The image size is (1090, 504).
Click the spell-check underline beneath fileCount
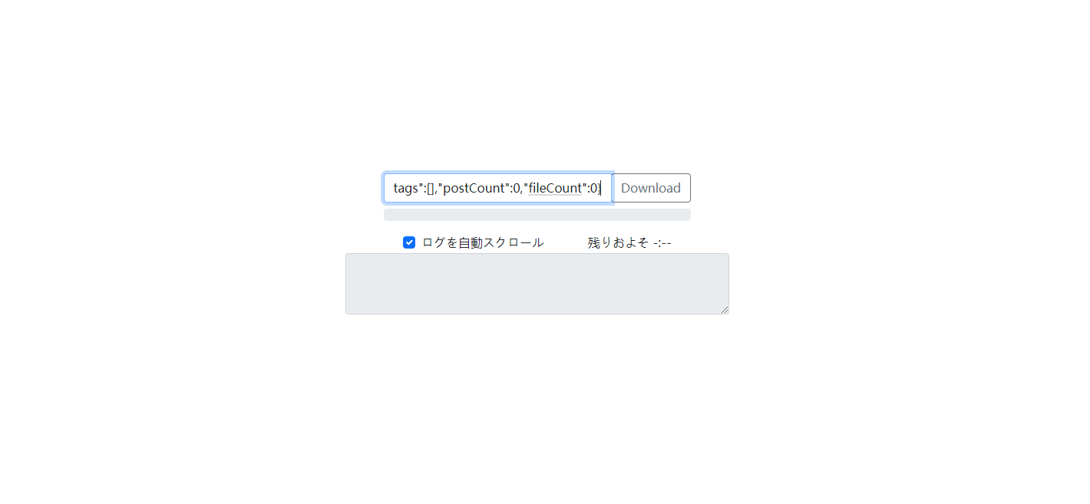coord(555,195)
